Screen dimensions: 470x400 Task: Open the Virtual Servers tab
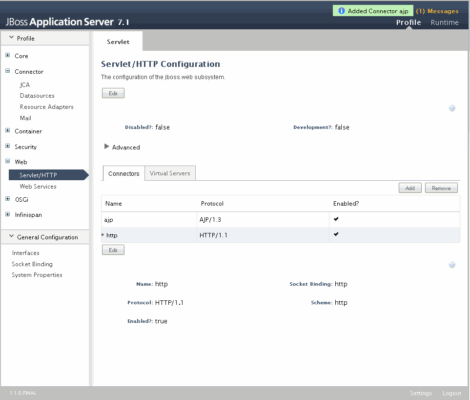(170, 173)
